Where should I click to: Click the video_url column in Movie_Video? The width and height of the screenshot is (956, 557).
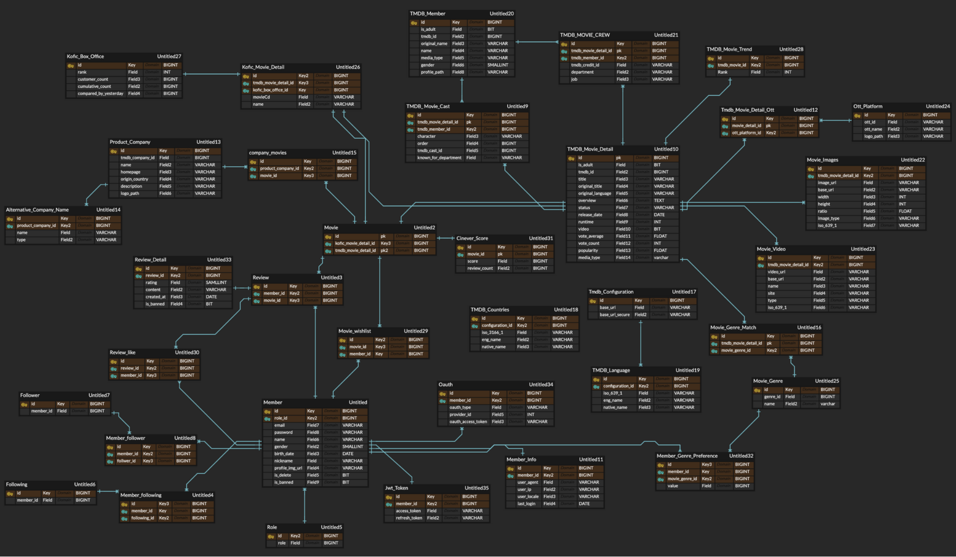click(x=776, y=272)
